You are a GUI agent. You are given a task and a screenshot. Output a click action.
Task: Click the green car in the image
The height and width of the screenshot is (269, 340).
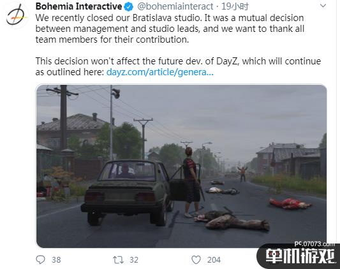point(128,193)
